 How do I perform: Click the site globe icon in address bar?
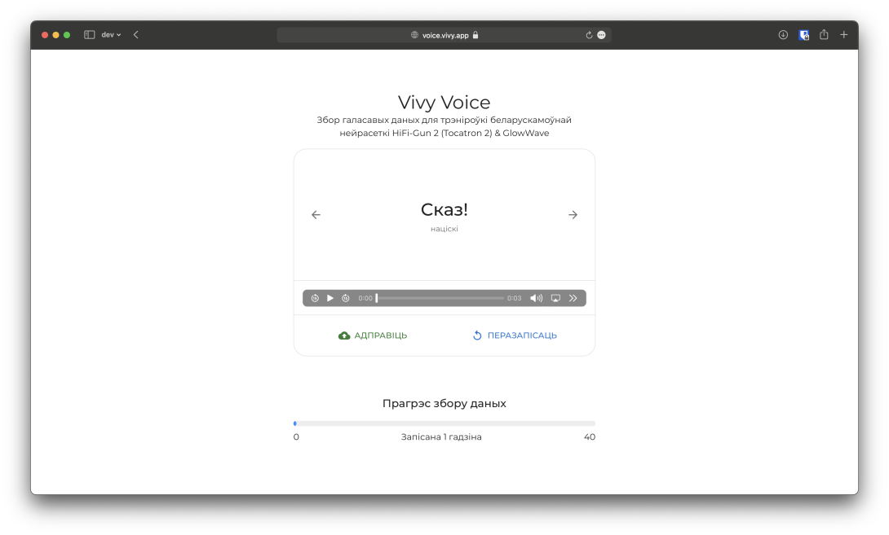click(x=414, y=35)
